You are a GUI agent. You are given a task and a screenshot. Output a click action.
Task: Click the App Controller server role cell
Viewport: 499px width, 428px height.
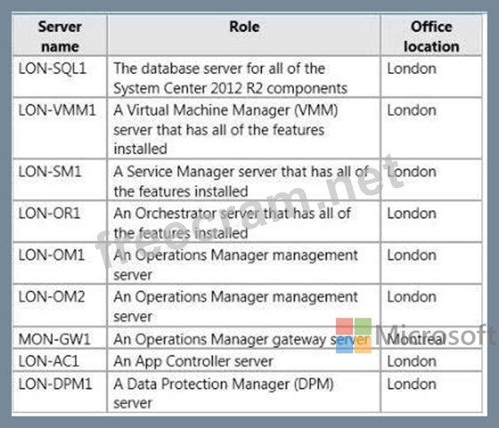(244, 360)
